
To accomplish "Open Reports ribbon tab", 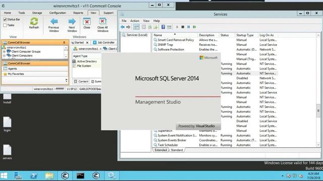I will point(78,13).
